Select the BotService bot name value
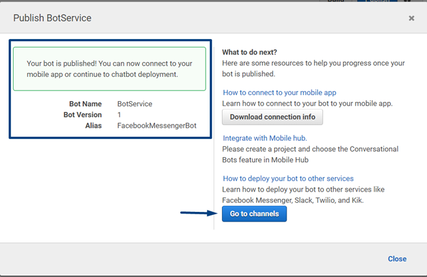 tap(134, 104)
